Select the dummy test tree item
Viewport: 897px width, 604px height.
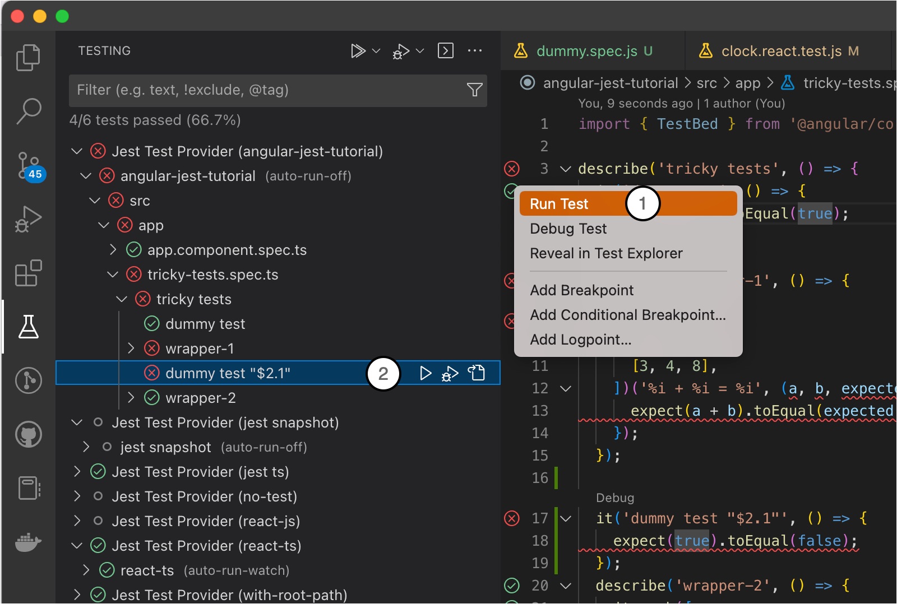pyautogui.click(x=278, y=324)
